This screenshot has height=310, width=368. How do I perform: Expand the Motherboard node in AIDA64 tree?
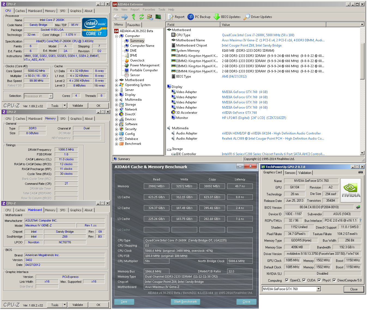click(x=117, y=80)
